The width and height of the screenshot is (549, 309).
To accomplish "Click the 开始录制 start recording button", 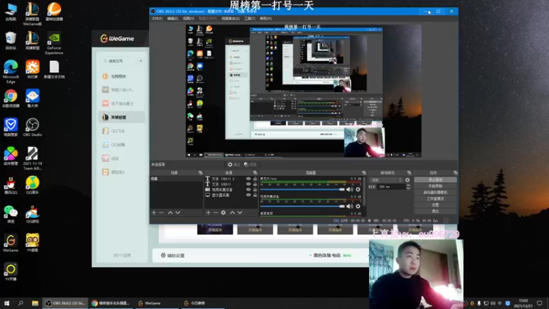I will click(x=435, y=186).
